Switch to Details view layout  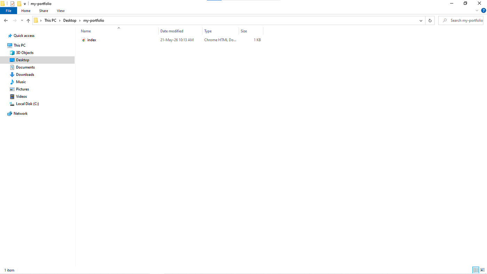(x=476, y=270)
